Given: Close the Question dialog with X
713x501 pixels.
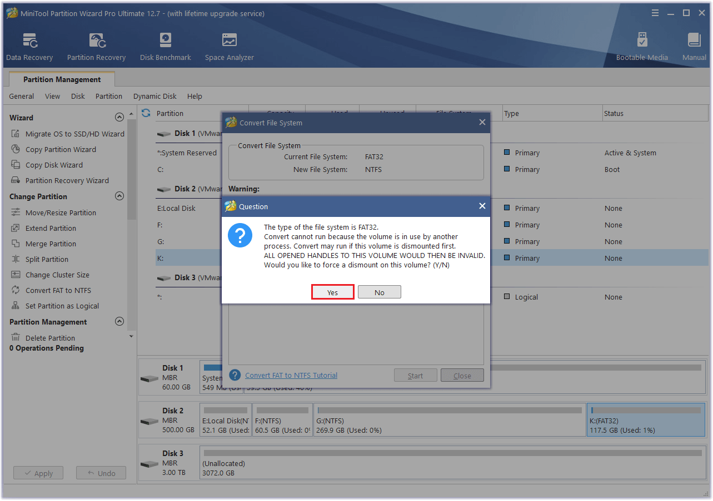Looking at the screenshot, I should pyautogui.click(x=482, y=206).
